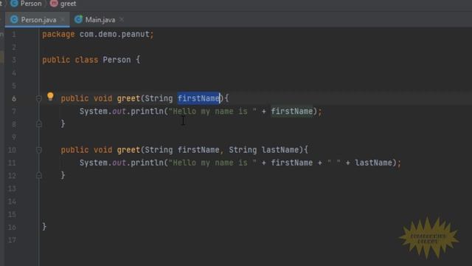Click line number 1 in the gutter
472x266 pixels.
tap(14, 35)
